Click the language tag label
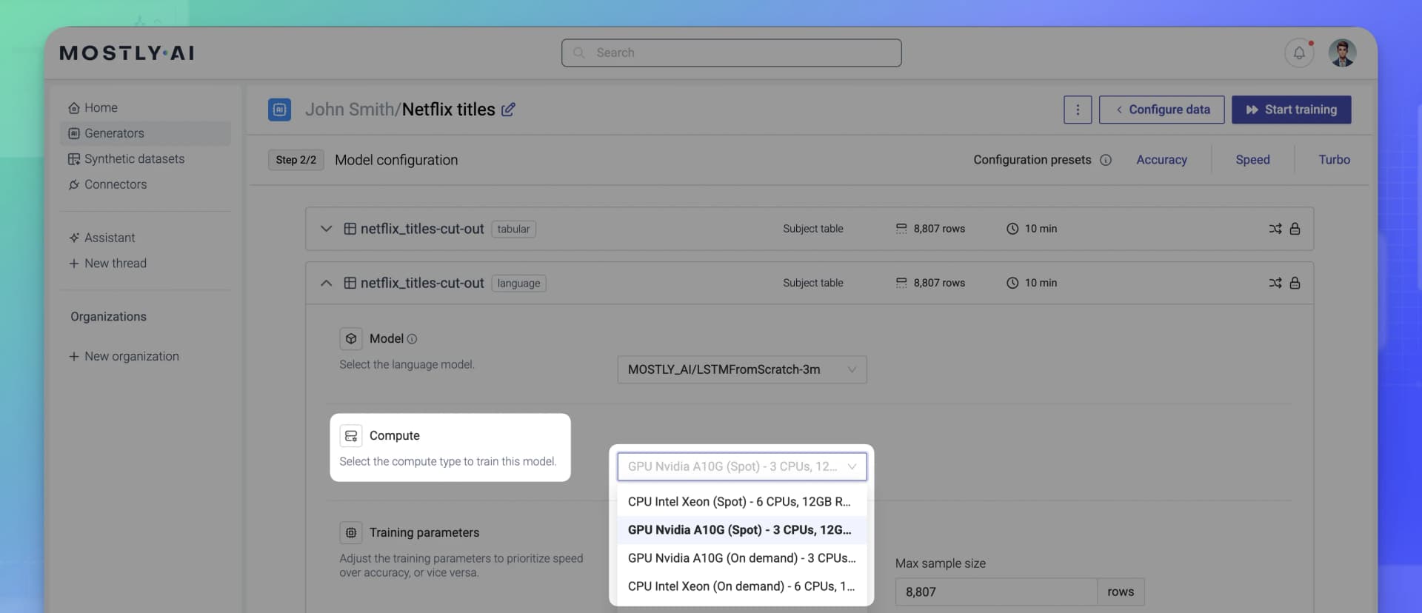The image size is (1422, 613). click(x=518, y=283)
